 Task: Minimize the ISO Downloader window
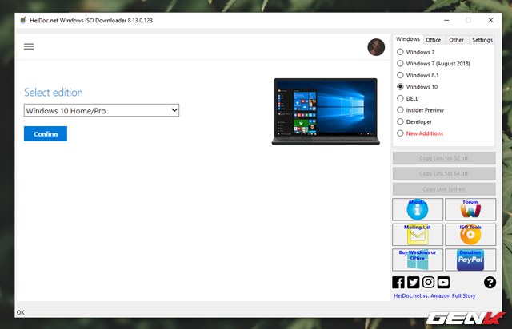[446, 20]
